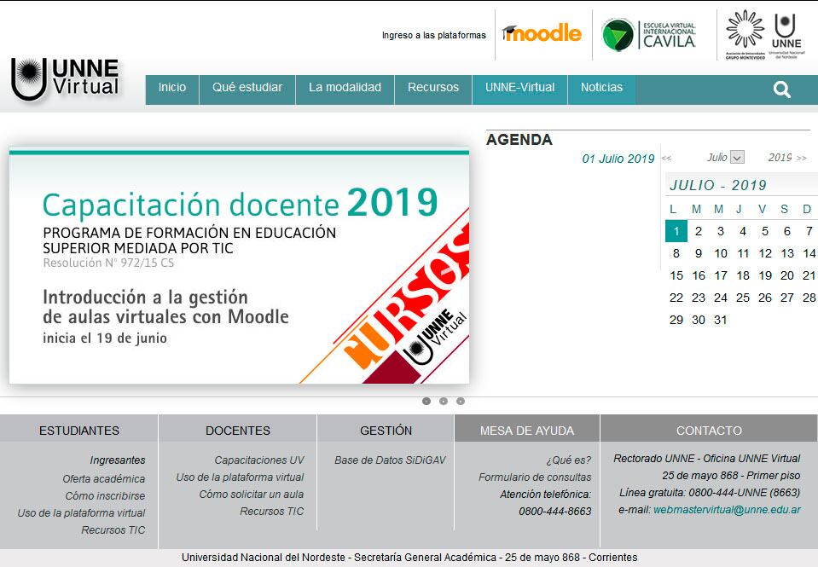Select the first carousel slide dot
This screenshot has width=818, height=567.
pyautogui.click(x=426, y=401)
